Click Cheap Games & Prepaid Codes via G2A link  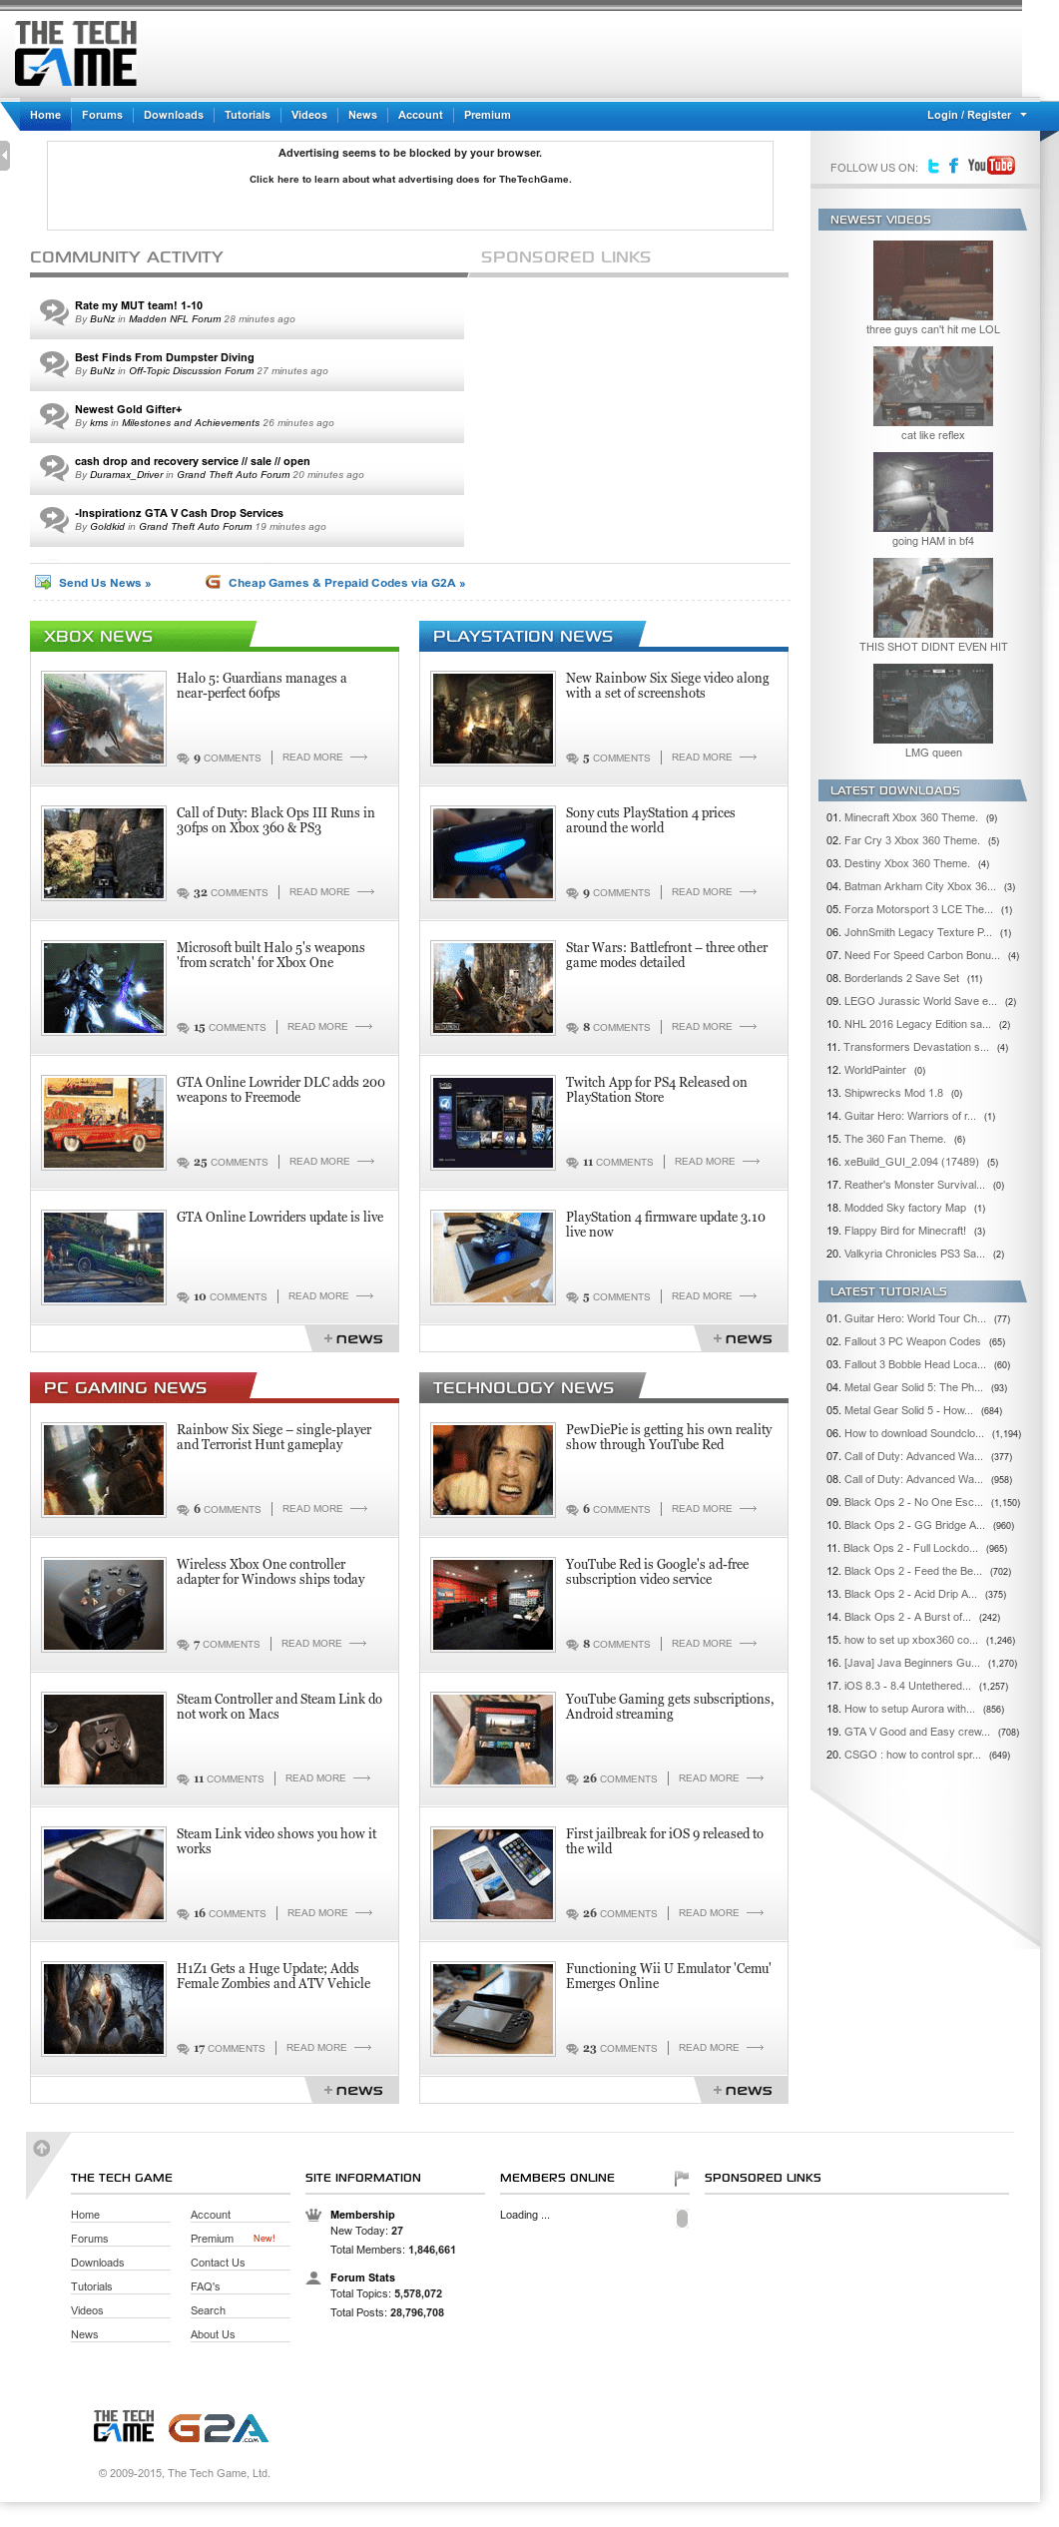coord(346,583)
